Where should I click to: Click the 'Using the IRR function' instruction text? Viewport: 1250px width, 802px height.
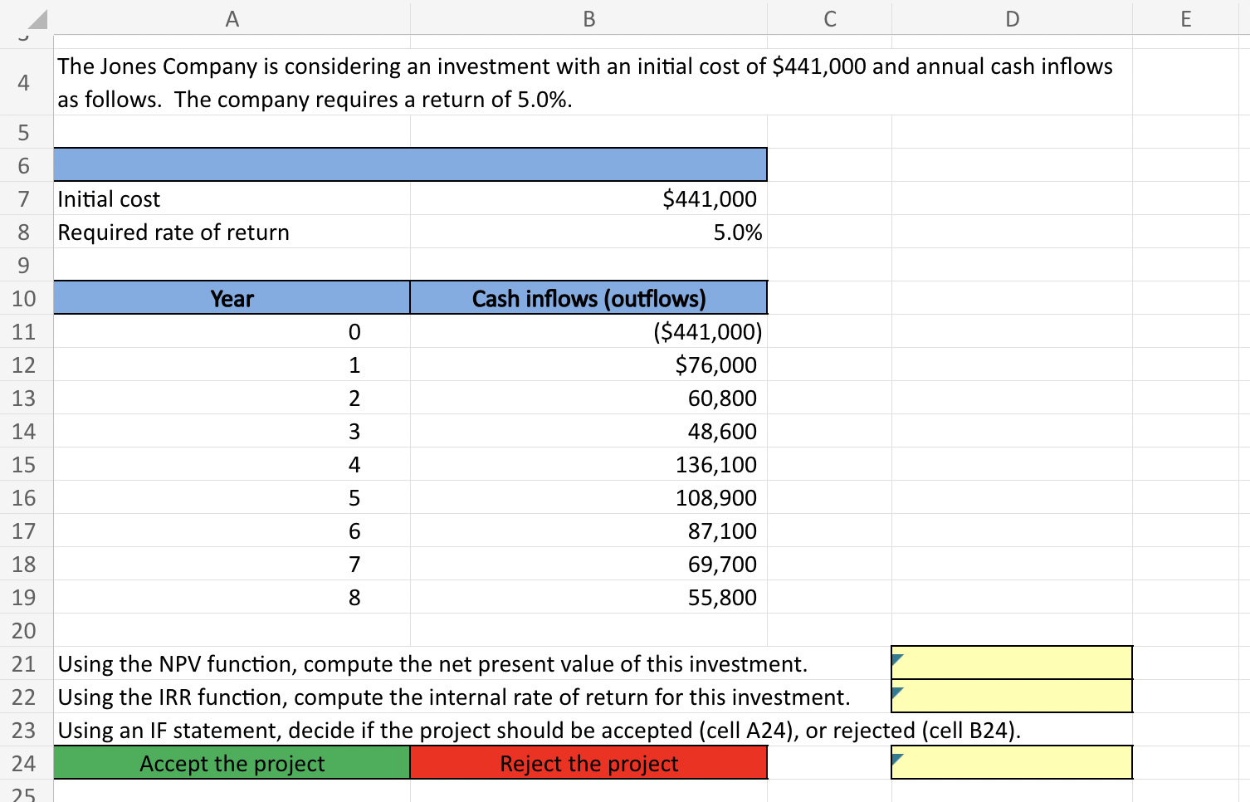(454, 697)
